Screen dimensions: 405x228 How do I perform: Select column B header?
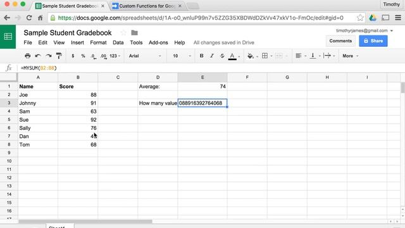[78, 77]
